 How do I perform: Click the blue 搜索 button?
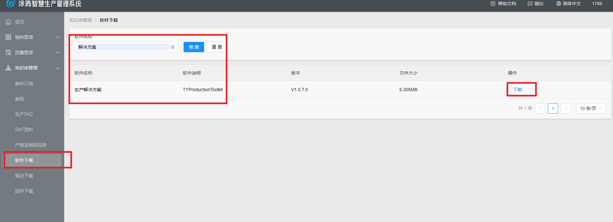pyautogui.click(x=194, y=47)
